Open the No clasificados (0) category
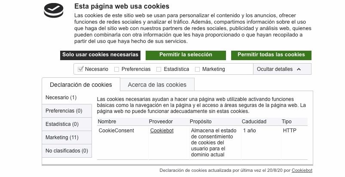 [x=67, y=151]
